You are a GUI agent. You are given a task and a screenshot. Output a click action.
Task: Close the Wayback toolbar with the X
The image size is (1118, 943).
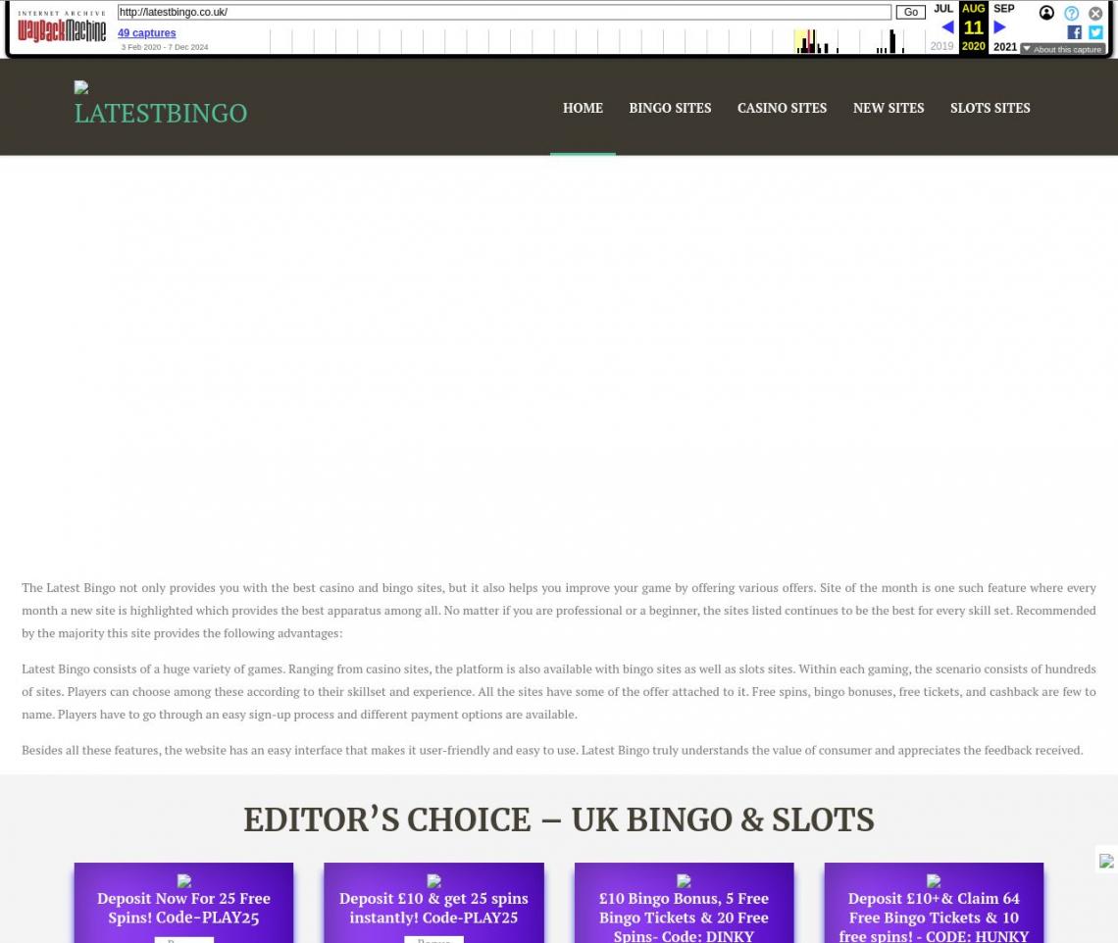pos(1095,13)
